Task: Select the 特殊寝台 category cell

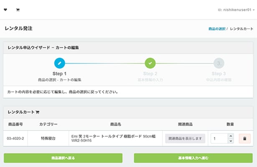Action: [48, 139]
